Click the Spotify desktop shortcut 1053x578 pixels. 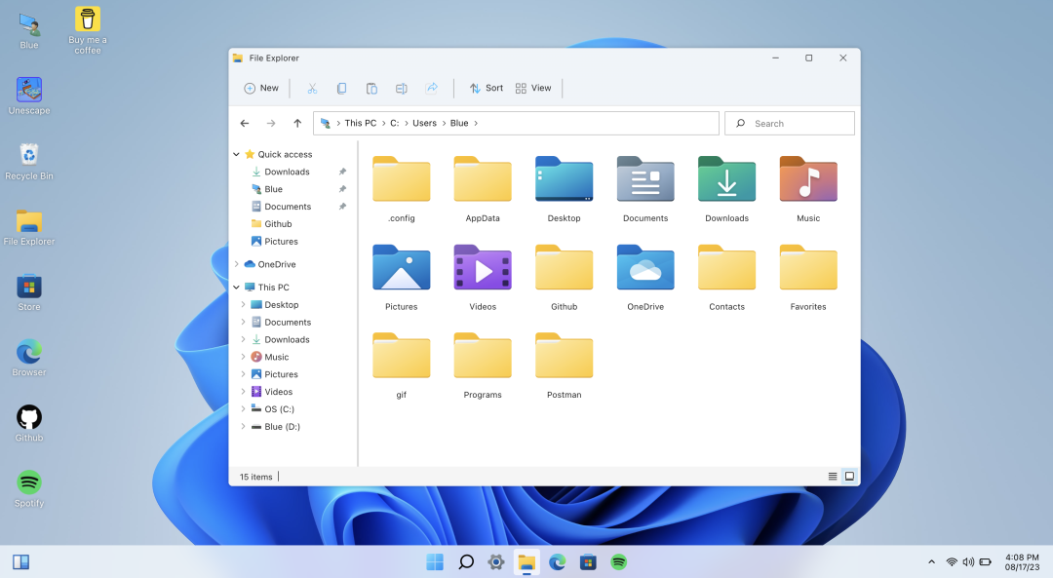click(x=29, y=488)
